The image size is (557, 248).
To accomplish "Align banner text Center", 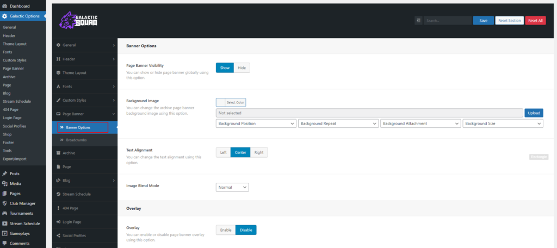I will pos(240,152).
